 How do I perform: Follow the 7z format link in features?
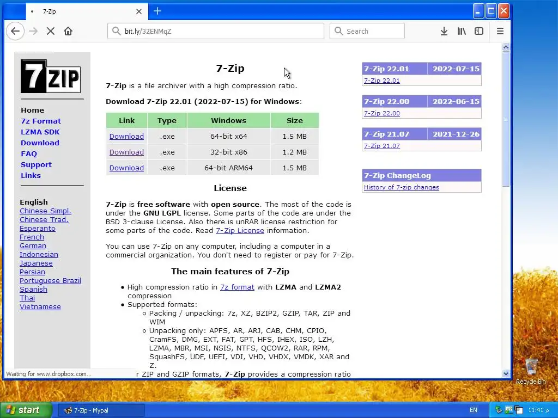[237, 287]
